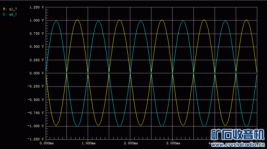This screenshot has width=267, height=149.
Task: Select the cyan trace label C: q4_7
Action: click(x=10, y=14)
